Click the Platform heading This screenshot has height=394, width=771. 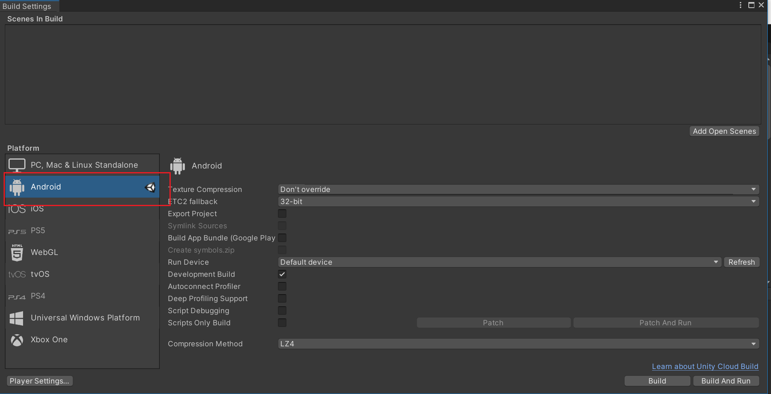(23, 148)
